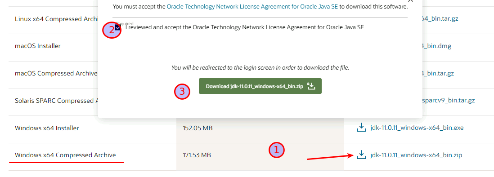The width and height of the screenshot is (494, 177).
Task: Click the macOS Installer _bin.dmg link
Action: [437, 46]
